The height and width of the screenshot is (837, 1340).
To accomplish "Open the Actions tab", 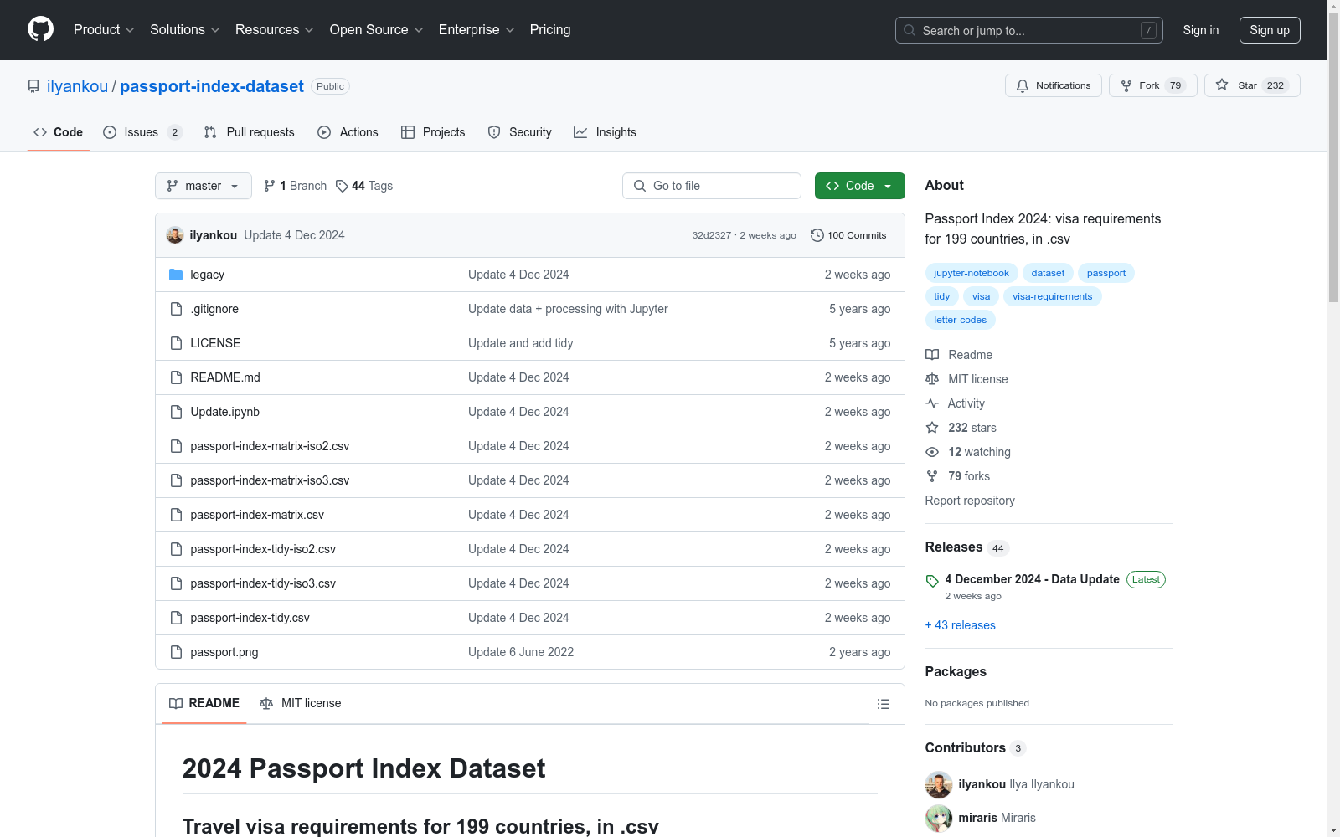I will [x=348, y=132].
